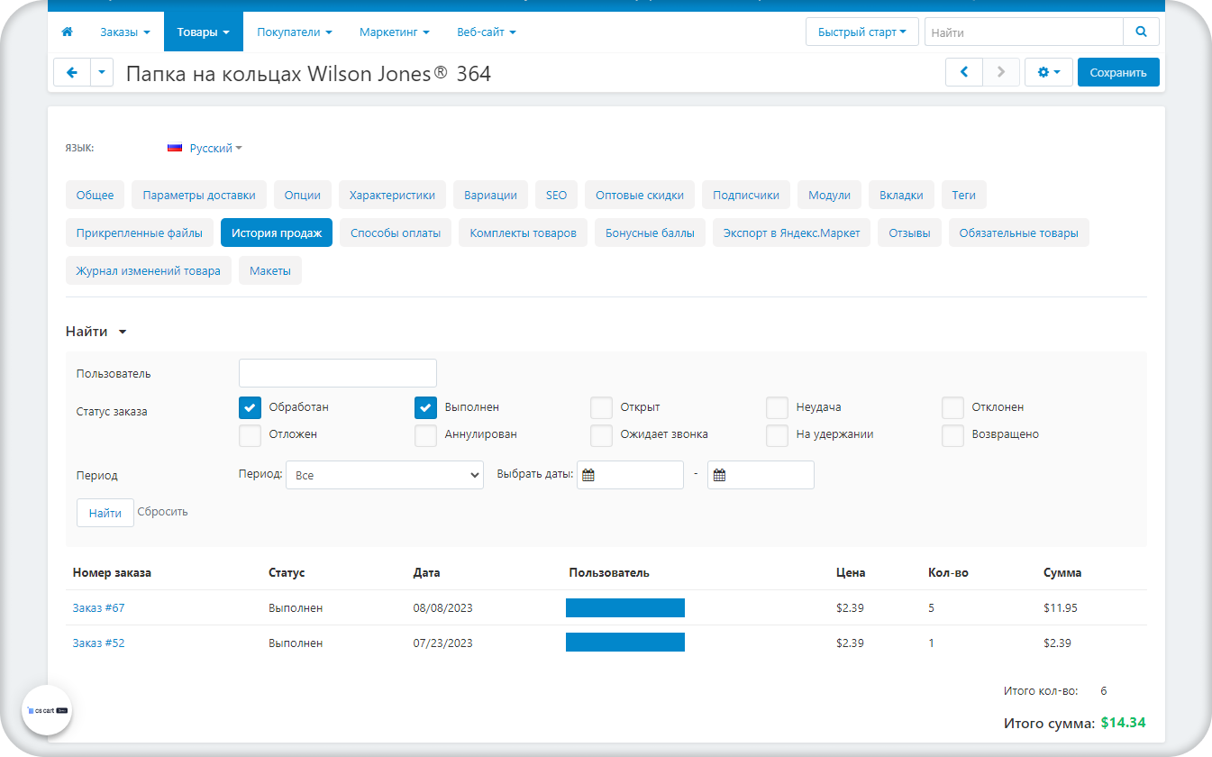Screen dimensions: 1212x757
Task: Check the Ожидает звонка status
Action: pyautogui.click(x=601, y=434)
